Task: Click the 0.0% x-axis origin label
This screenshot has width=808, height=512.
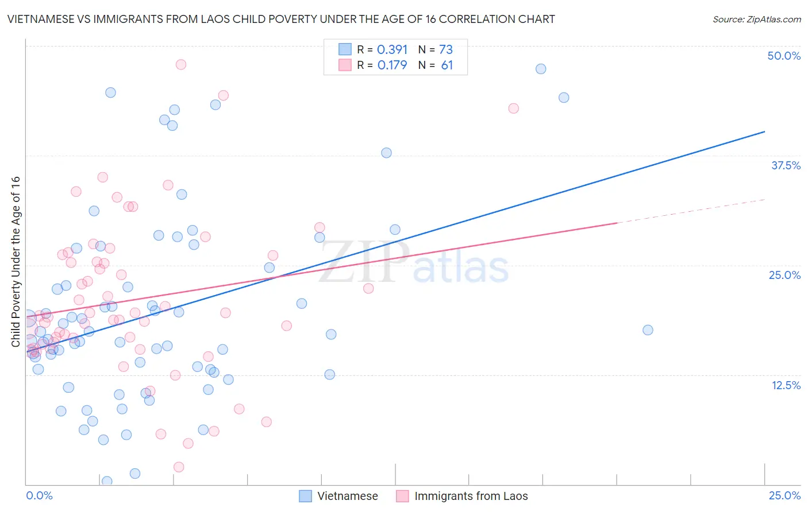Action: click(x=40, y=495)
